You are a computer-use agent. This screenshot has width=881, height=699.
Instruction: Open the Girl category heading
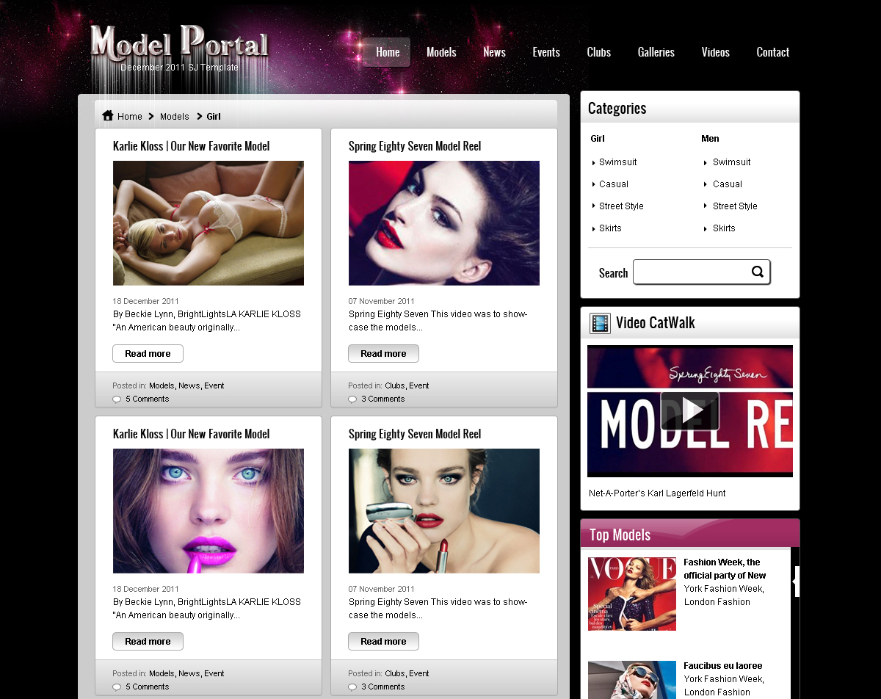point(598,139)
